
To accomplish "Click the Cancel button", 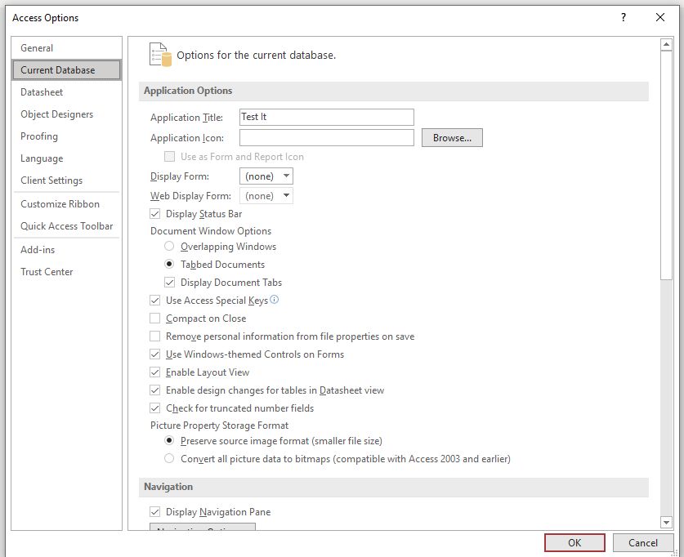I will tap(642, 542).
